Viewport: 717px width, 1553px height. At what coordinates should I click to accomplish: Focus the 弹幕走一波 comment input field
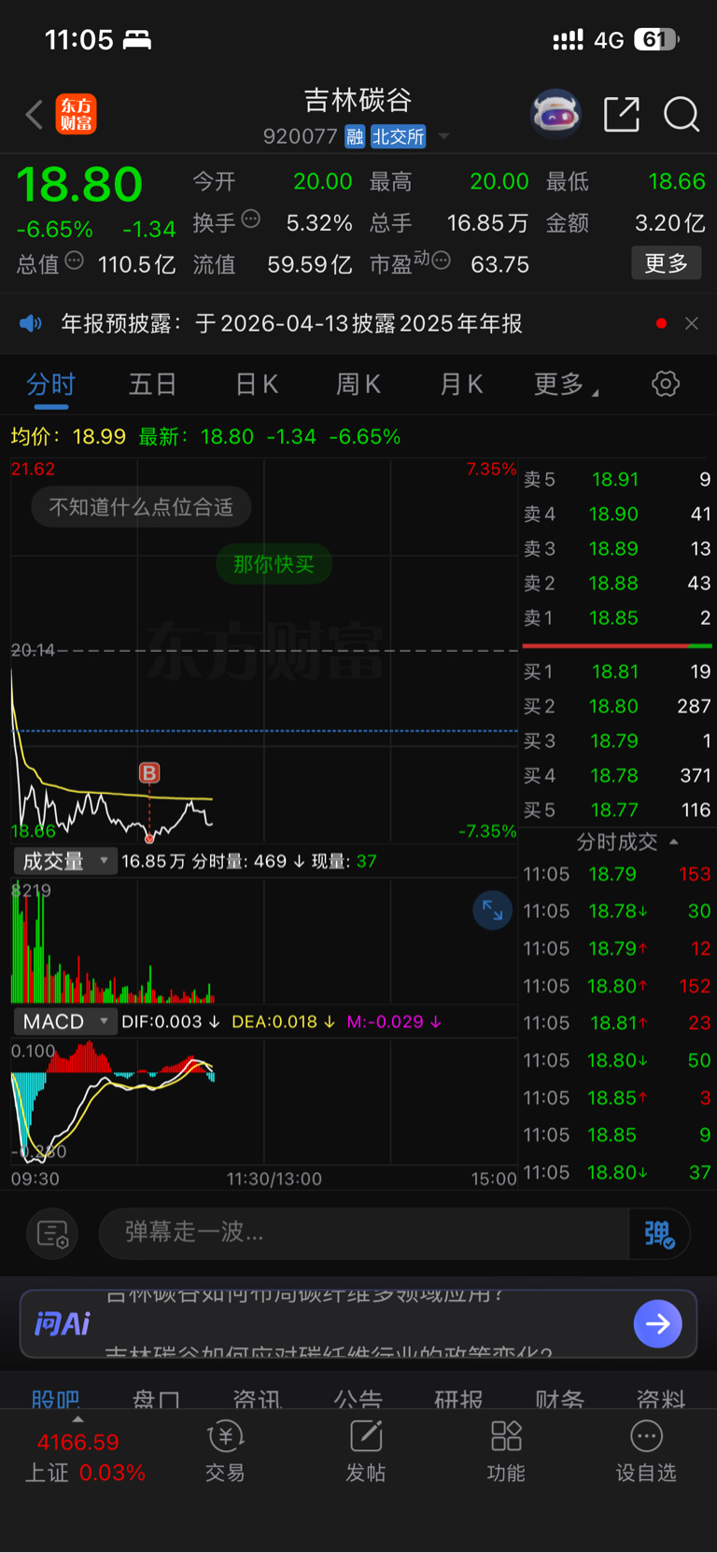coord(364,1234)
